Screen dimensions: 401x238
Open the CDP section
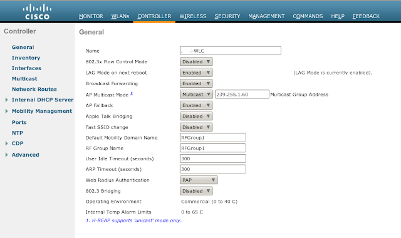coord(18,143)
